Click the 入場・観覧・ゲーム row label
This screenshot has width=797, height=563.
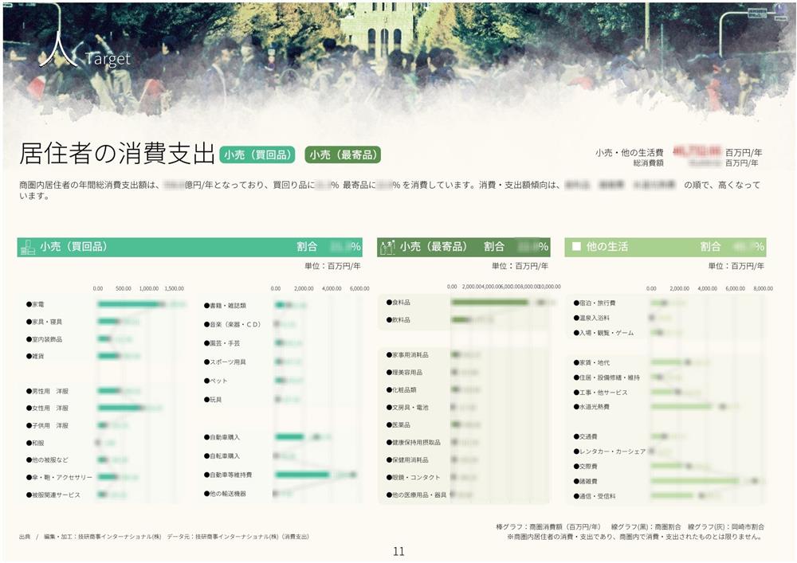tap(604, 333)
